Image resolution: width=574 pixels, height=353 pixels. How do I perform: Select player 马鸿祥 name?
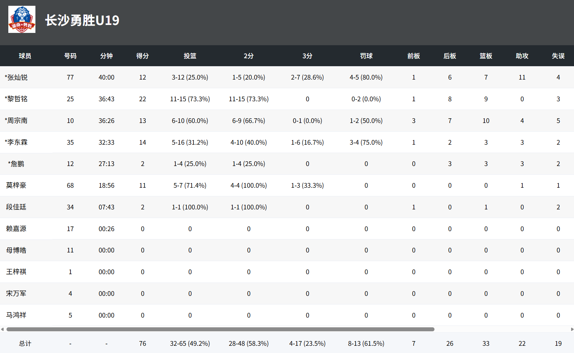pyautogui.click(x=16, y=315)
